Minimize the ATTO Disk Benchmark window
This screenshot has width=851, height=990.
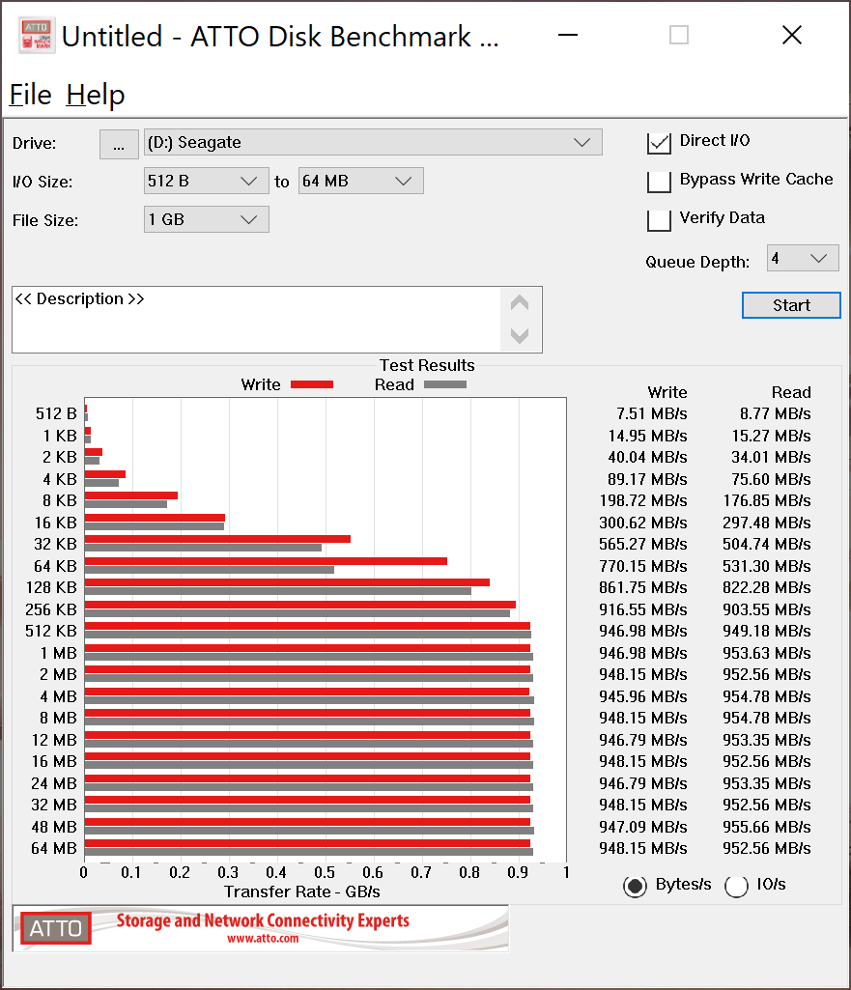(x=568, y=36)
